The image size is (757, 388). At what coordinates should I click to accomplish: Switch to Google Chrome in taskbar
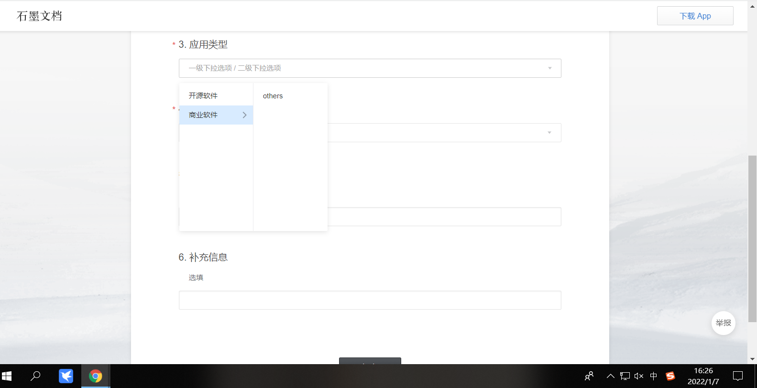tap(96, 376)
